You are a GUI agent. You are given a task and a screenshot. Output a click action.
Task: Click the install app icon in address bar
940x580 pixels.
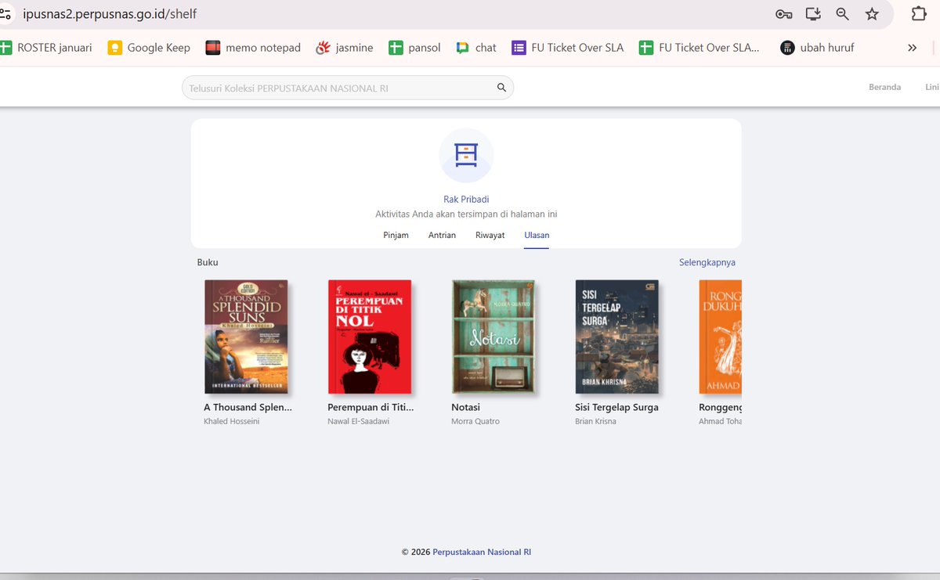pyautogui.click(x=813, y=14)
